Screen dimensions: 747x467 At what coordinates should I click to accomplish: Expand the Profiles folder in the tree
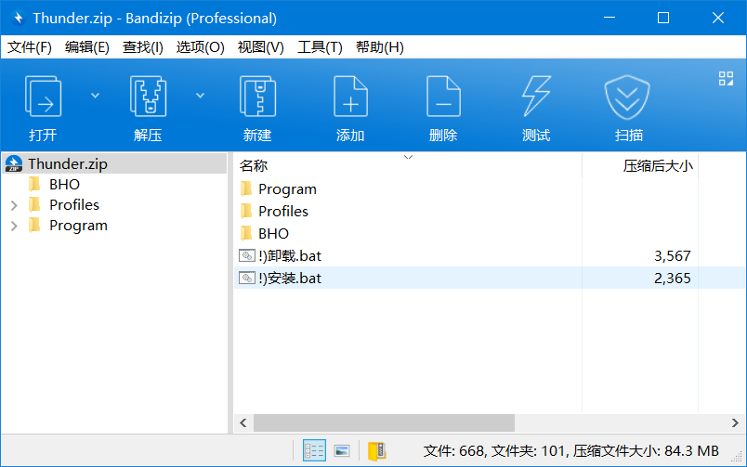click(x=13, y=205)
